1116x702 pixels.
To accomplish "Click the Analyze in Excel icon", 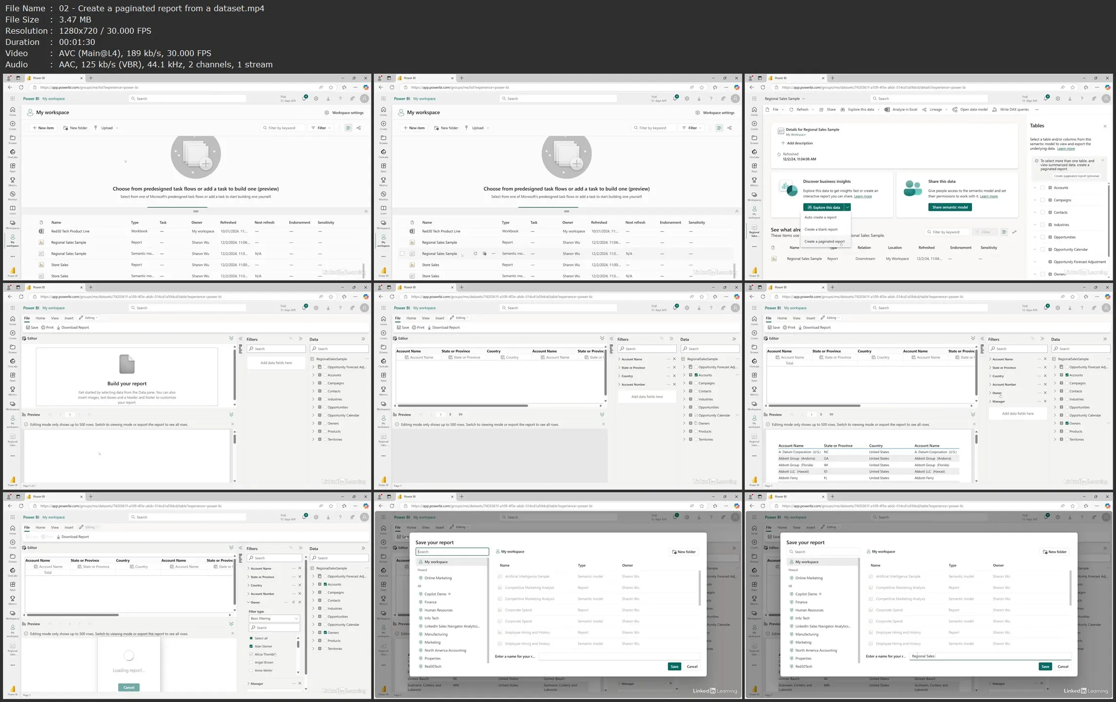I will coord(887,110).
